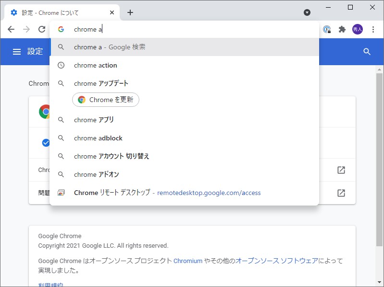Viewport: 384px width, 287px height.
Task: Click the remotedesktop.google.com/access URL
Action: (x=209, y=193)
